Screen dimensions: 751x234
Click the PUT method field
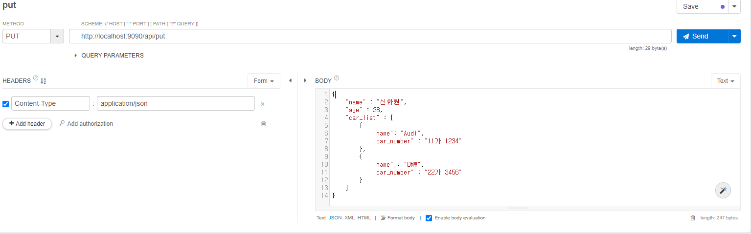pyautogui.click(x=26, y=36)
